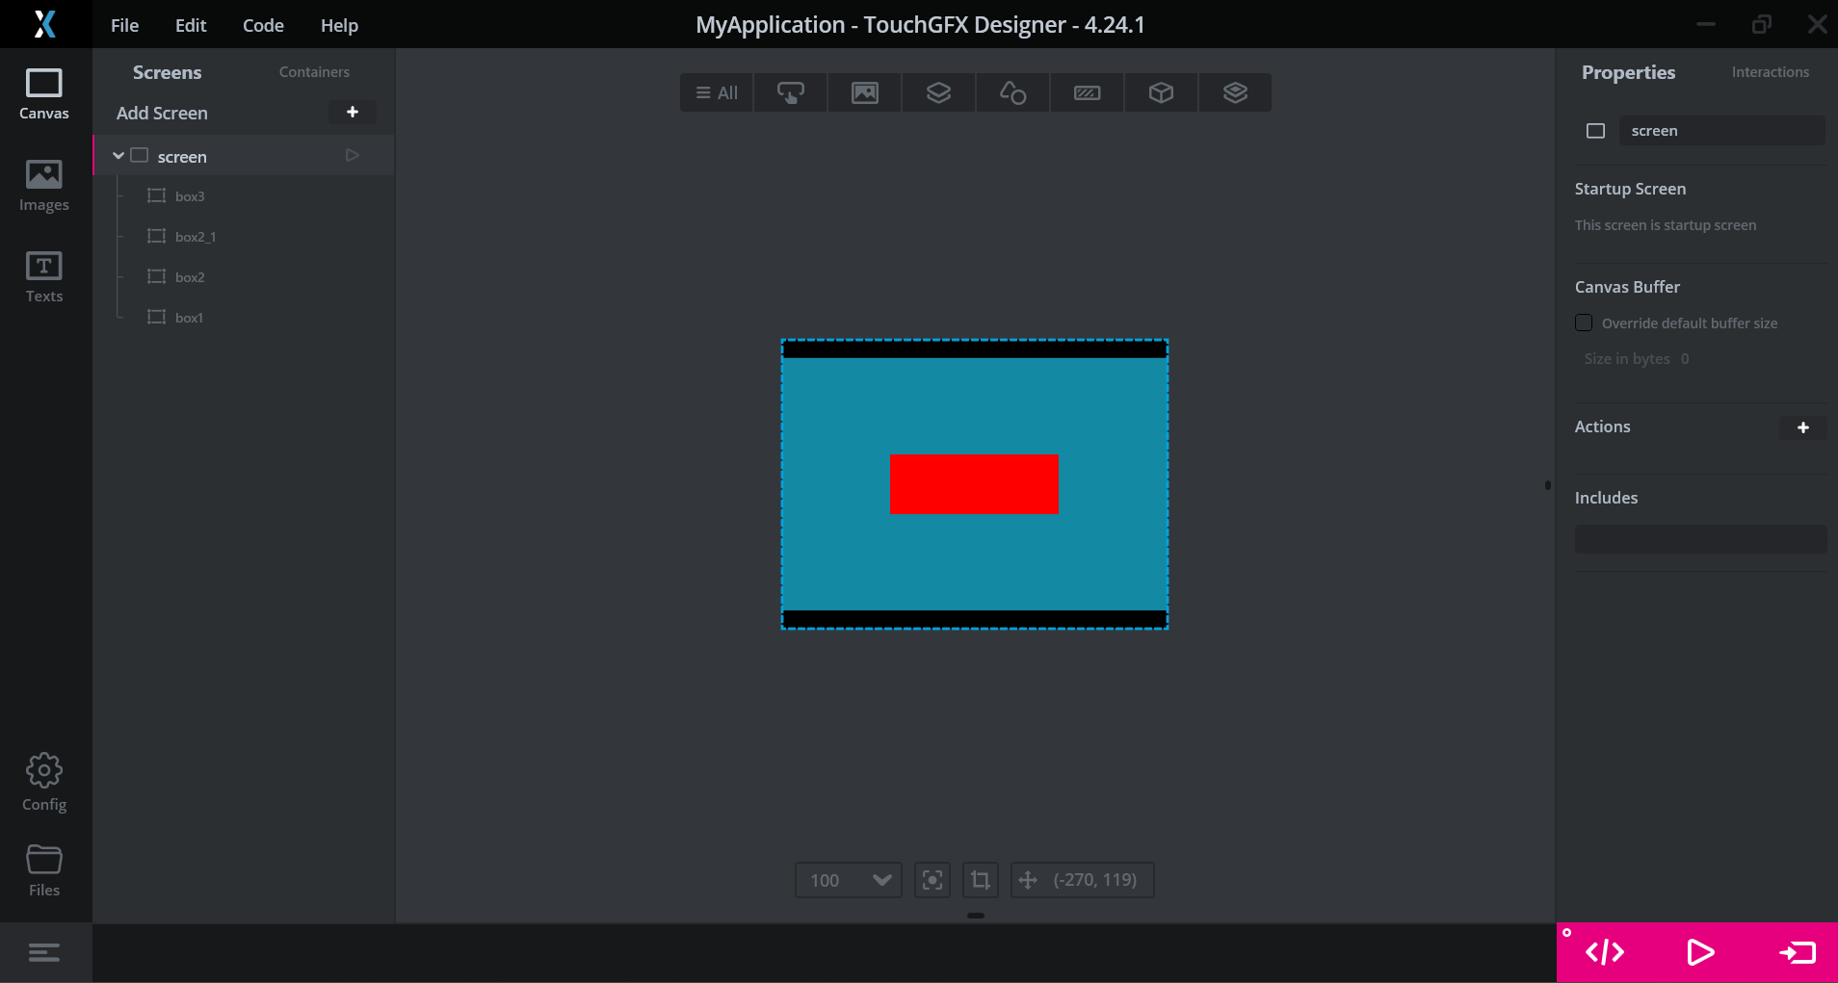Filter widgets by the Images category
The width and height of the screenshot is (1838, 983).
(x=864, y=92)
